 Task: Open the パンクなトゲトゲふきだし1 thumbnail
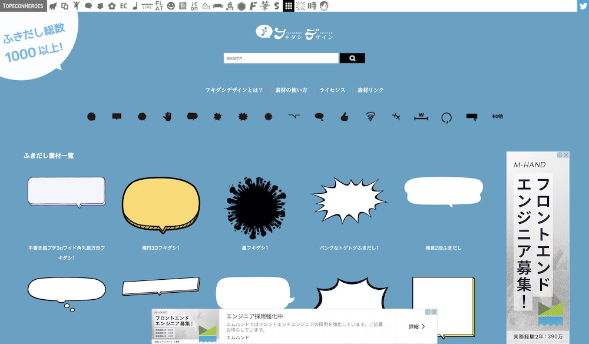(x=349, y=200)
